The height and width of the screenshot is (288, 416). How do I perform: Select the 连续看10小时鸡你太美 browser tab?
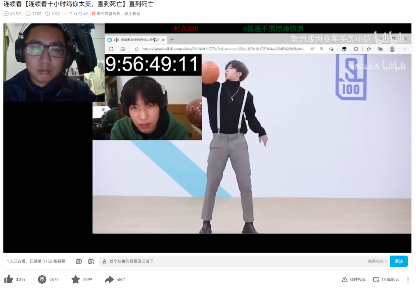[136, 40]
